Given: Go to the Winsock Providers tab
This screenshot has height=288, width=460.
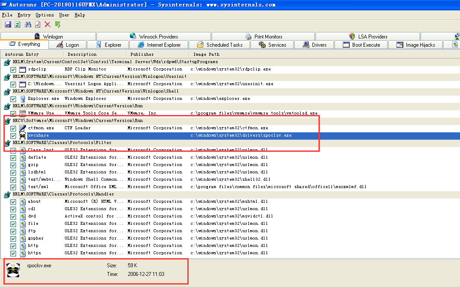Looking at the screenshot, I should (x=154, y=36).
